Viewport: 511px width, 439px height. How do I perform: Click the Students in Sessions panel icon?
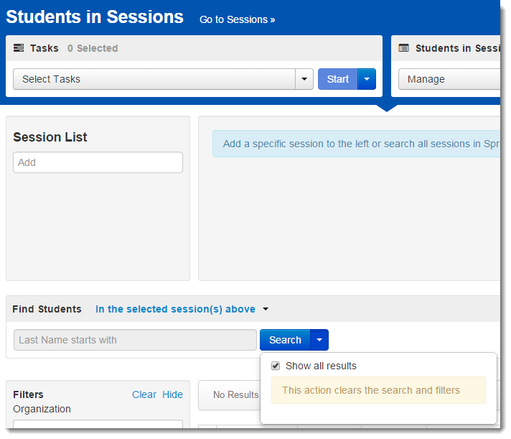click(404, 48)
